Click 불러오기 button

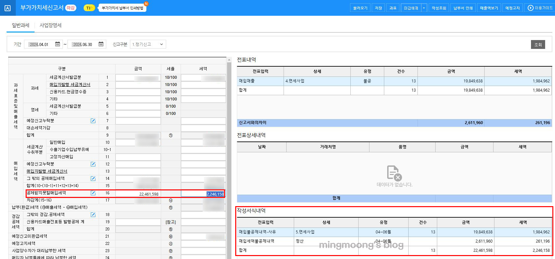(360, 8)
